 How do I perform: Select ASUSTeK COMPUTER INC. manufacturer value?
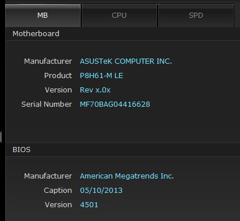(126, 61)
